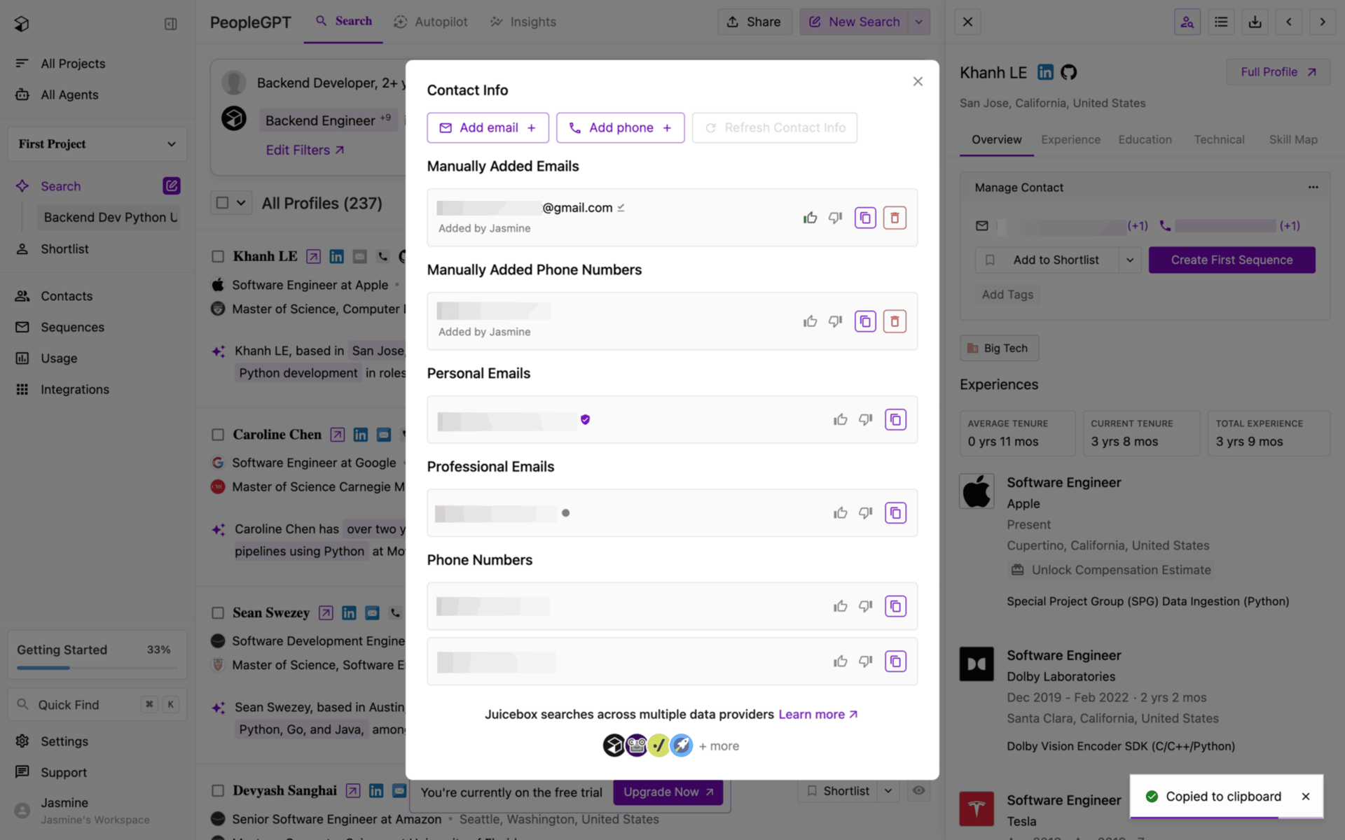Open the New Search dropdown arrow
Image resolution: width=1345 pixels, height=840 pixels.
[x=919, y=22]
